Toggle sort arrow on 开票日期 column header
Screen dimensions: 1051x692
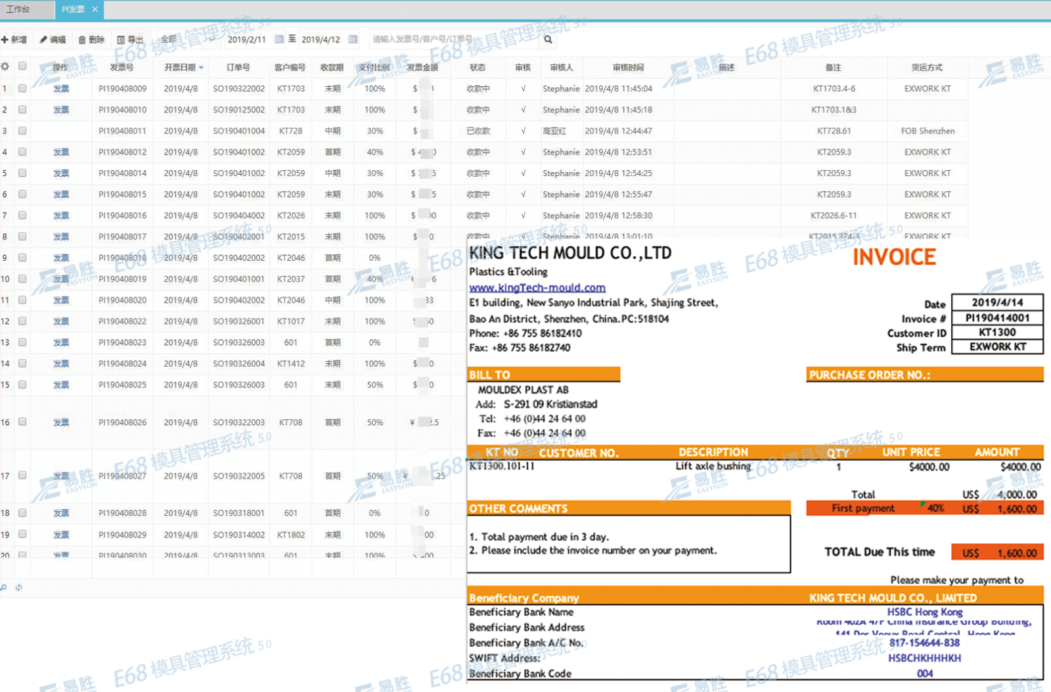click(201, 68)
